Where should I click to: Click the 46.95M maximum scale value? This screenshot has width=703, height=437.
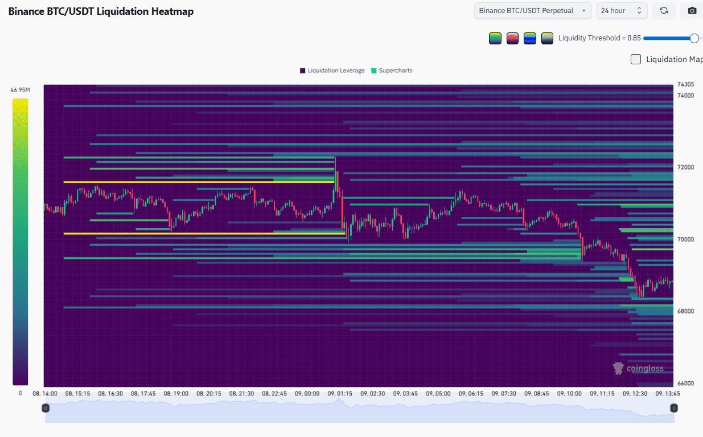click(x=20, y=90)
